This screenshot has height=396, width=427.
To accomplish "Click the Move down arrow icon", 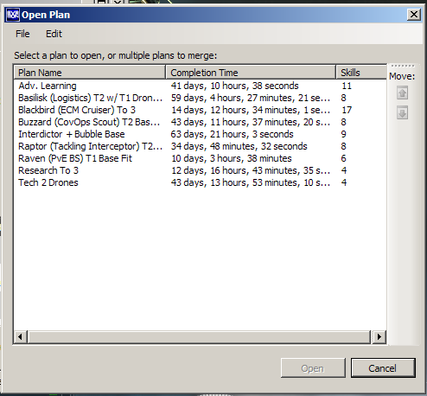I will (402, 112).
